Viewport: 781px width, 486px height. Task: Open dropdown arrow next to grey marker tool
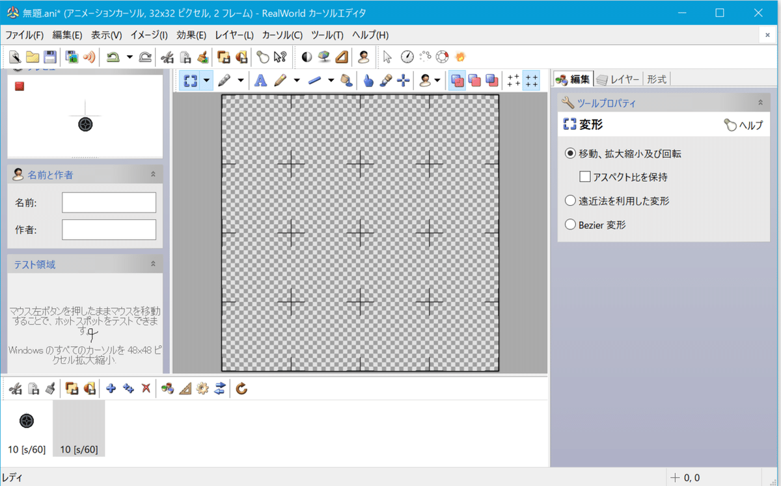pos(240,81)
